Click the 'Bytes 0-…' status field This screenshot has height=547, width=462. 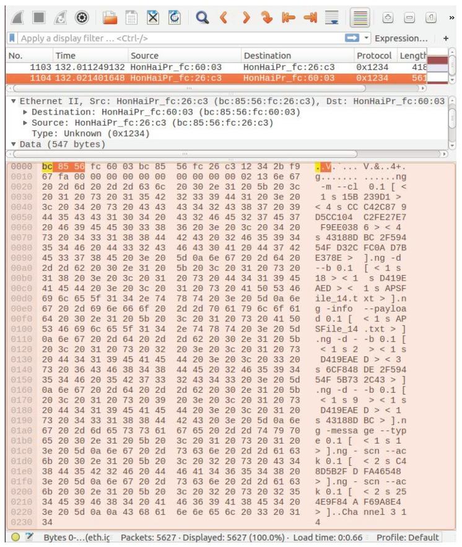click(x=77, y=537)
